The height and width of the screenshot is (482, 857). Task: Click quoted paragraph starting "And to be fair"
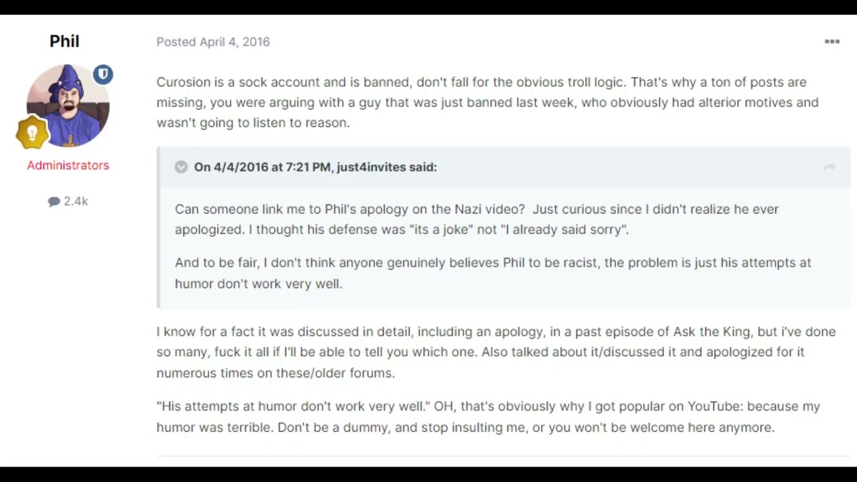click(x=492, y=272)
